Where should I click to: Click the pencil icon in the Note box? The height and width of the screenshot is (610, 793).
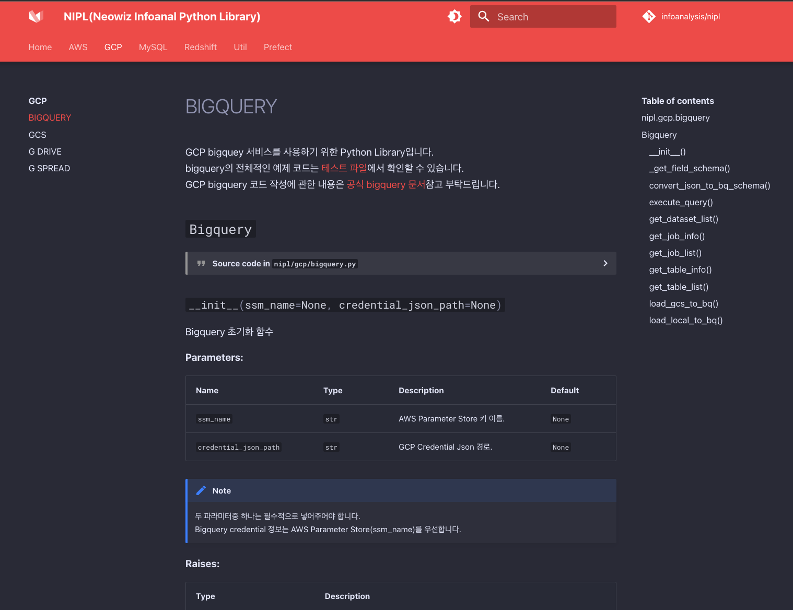coord(201,490)
